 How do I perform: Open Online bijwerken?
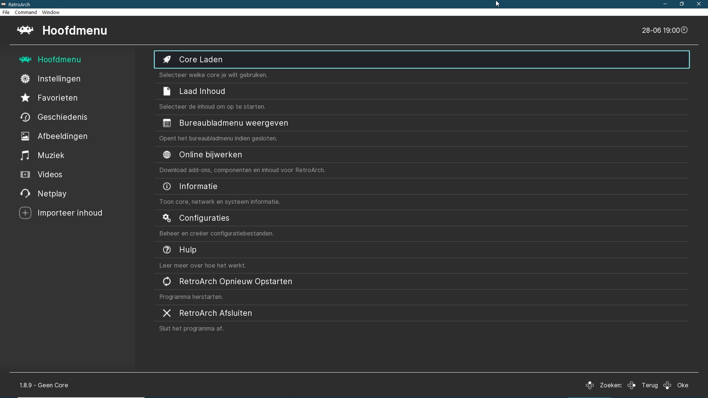point(421,155)
